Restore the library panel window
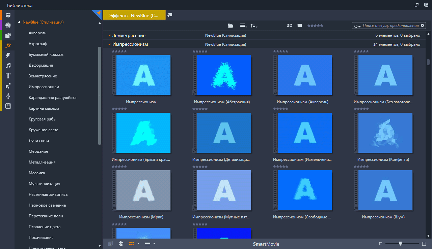This screenshot has width=432, height=249. pos(416,5)
